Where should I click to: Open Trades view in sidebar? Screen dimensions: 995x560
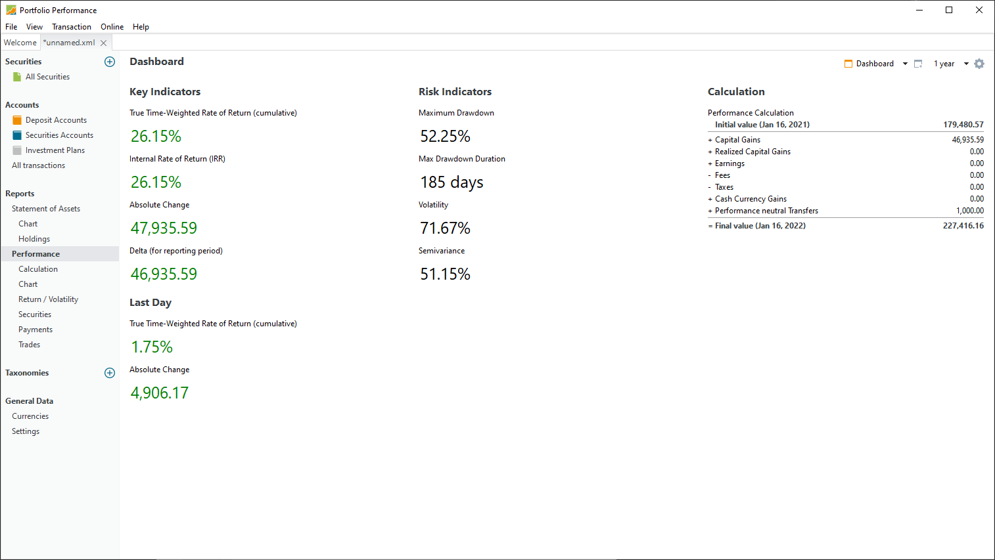pos(29,345)
